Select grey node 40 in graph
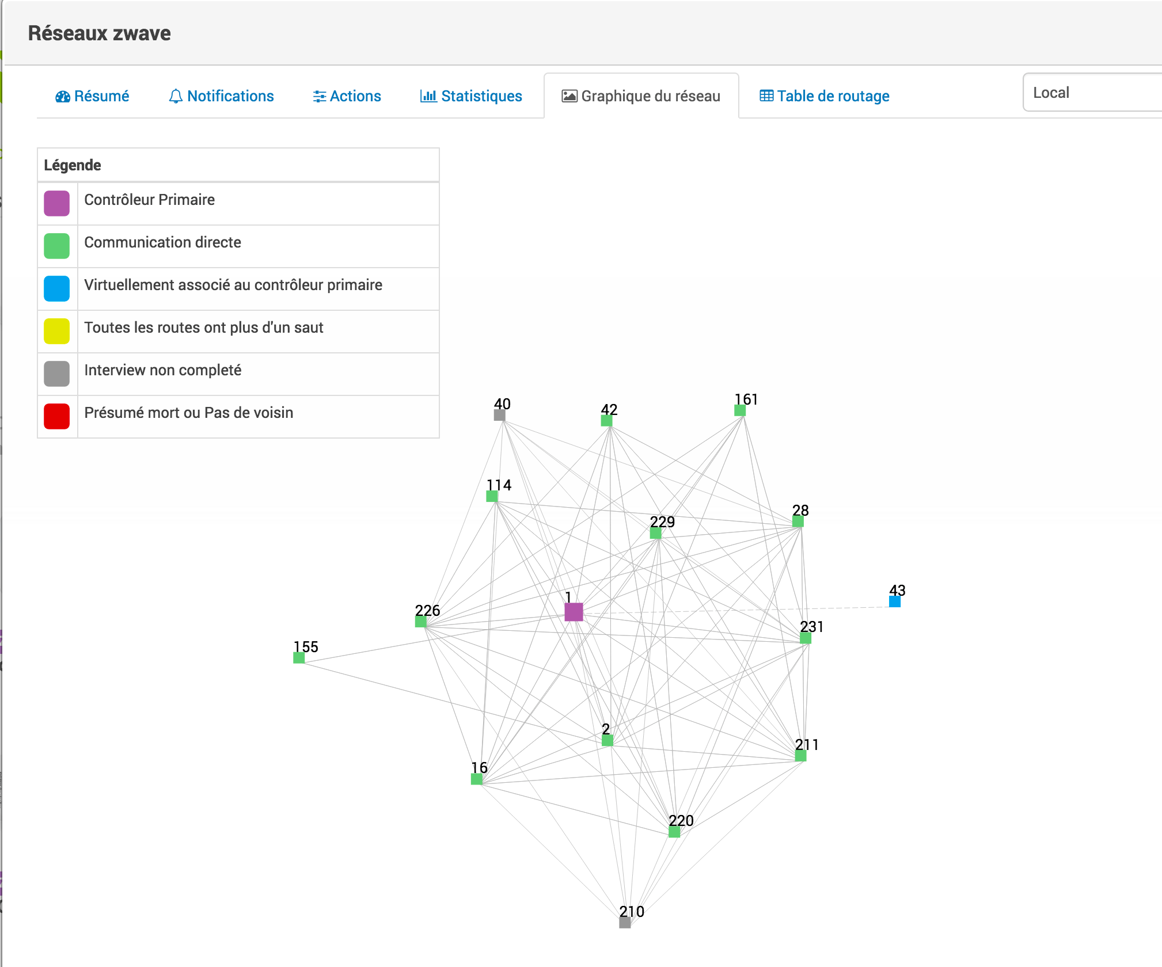The height and width of the screenshot is (967, 1162). click(x=500, y=415)
